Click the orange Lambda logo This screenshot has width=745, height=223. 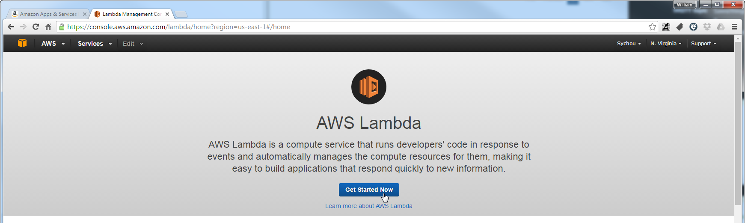click(x=369, y=87)
